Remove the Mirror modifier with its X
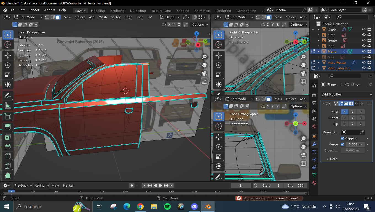 [x=362, y=104]
